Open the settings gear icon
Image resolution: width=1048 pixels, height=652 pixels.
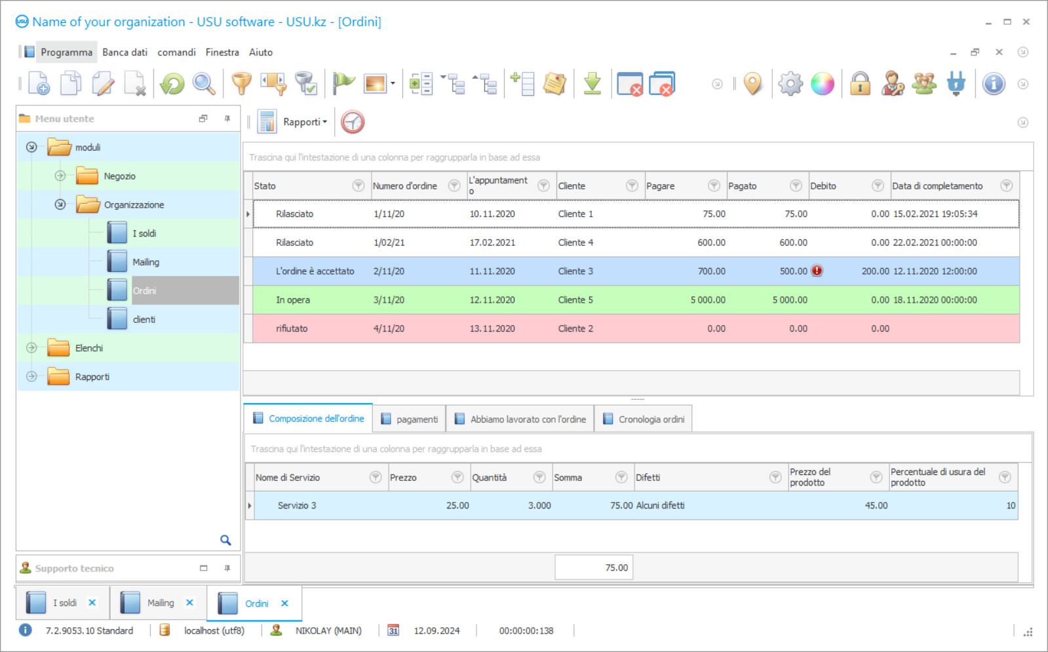790,84
